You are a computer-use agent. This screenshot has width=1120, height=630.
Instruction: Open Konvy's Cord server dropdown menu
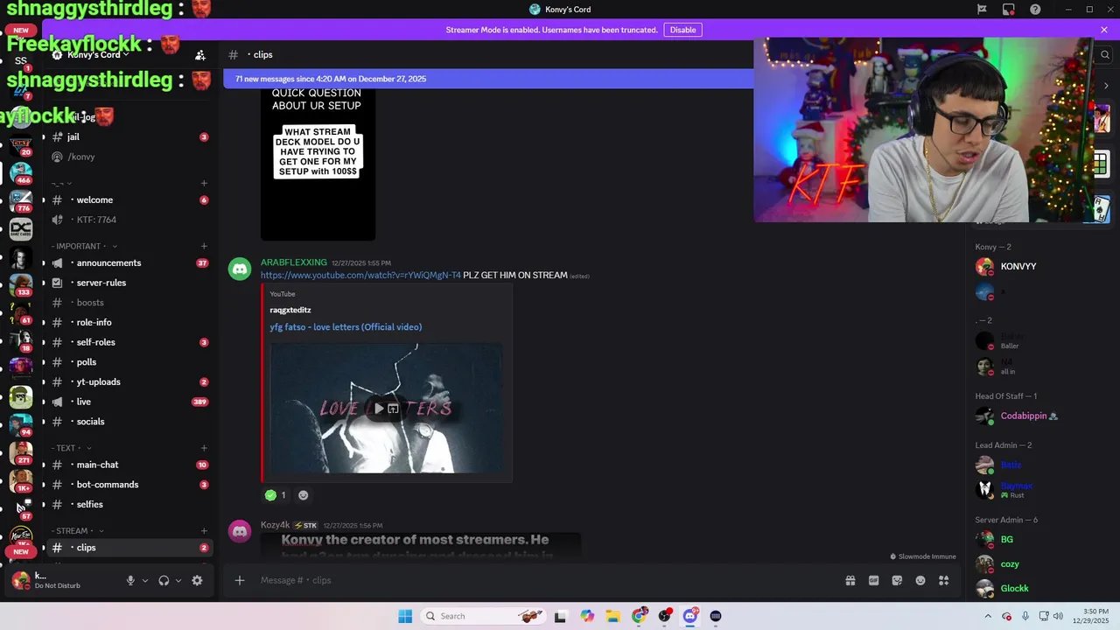(98, 54)
